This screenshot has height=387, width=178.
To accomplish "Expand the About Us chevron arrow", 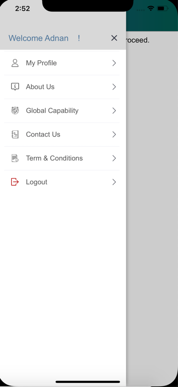I will point(114,87).
